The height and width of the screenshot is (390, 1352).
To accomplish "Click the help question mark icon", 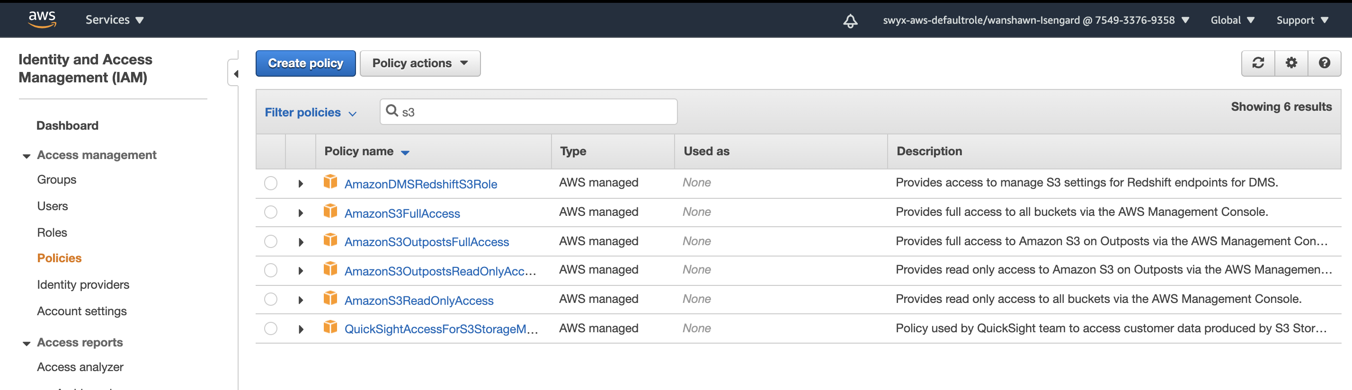I will point(1324,63).
